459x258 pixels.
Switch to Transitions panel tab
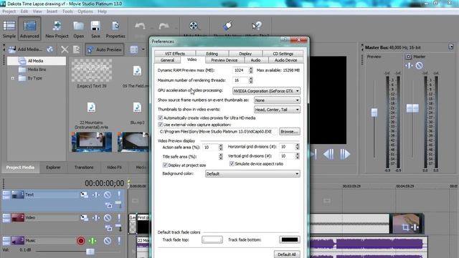click(x=84, y=167)
